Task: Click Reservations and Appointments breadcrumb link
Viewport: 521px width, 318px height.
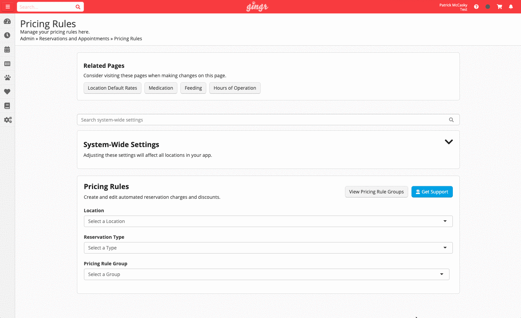Action: [x=74, y=39]
